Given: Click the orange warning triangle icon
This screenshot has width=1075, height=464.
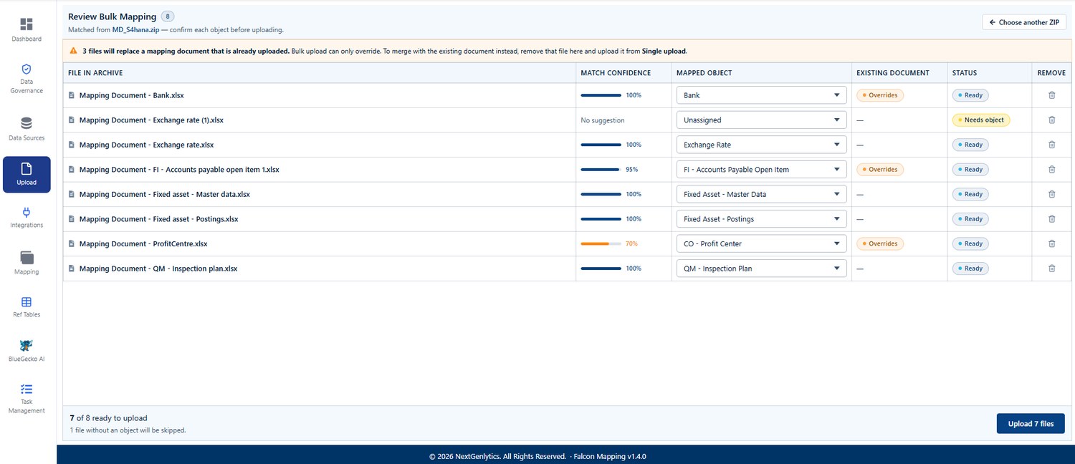Looking at the screenshot, I should point(73,51).
